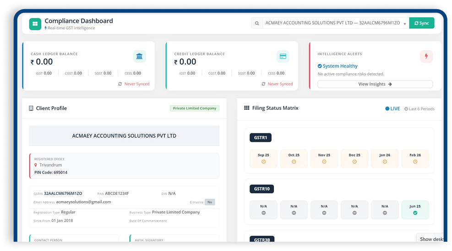Click the green Compliance Dashboard grid logo
The height and width of the screenshot is (251, 452).
coord(35,24)
